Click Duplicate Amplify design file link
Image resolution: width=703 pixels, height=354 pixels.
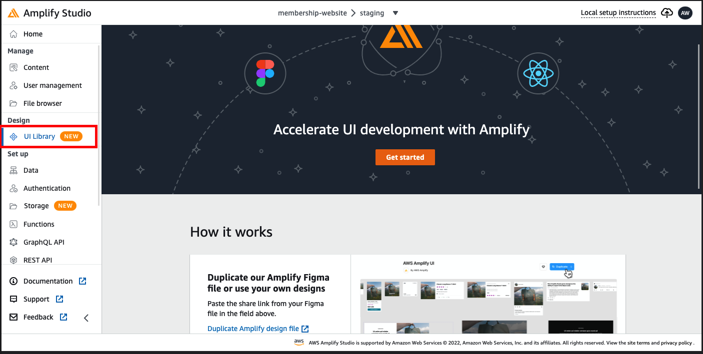pyautogui.click(x=253, y=329)
